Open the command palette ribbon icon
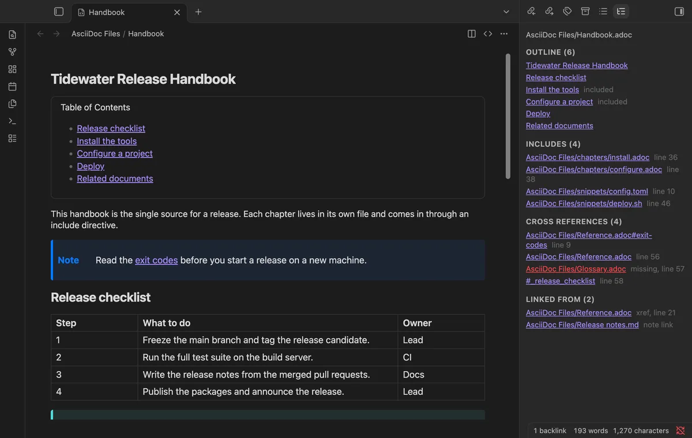This screenshot has height=438, width=692. tap(12, 121)
